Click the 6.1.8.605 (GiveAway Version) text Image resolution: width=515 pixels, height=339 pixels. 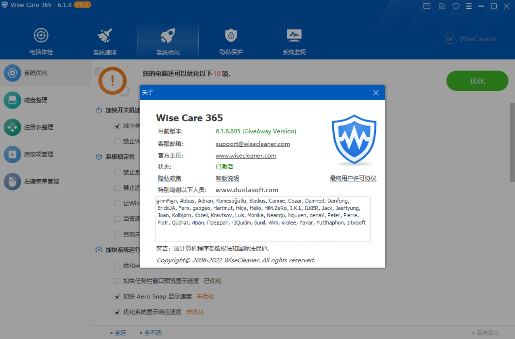point(256,131)
